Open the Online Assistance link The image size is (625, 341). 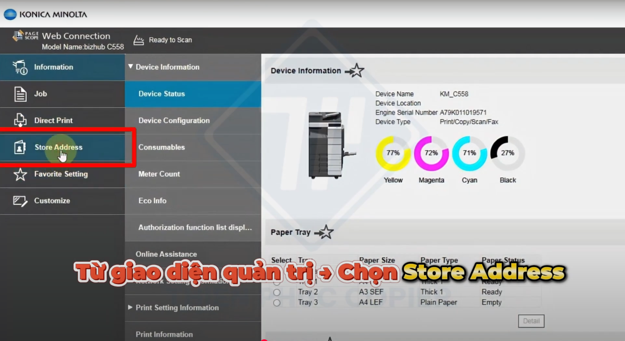[x=166, y=254]
